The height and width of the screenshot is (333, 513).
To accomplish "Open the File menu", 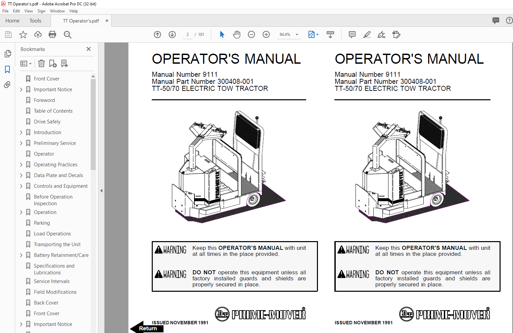I will 5,11.
